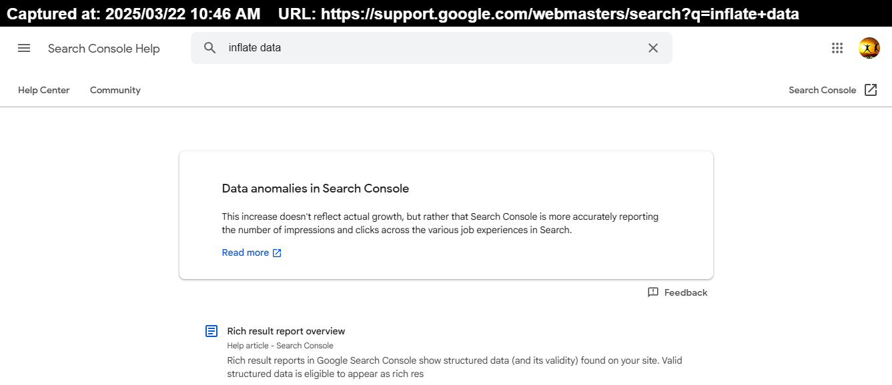Focus the search field containing inflate data
Screen dimensions: 892x385
tap(427, 48)
